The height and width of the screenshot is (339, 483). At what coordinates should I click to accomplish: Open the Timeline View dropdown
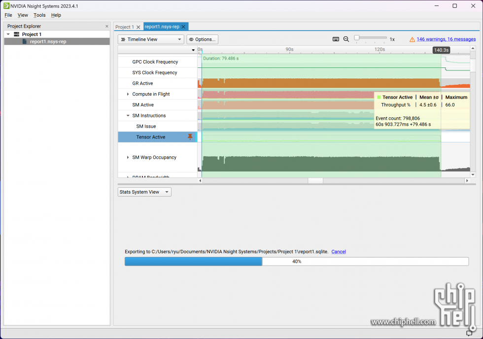(x=151, y=39)
